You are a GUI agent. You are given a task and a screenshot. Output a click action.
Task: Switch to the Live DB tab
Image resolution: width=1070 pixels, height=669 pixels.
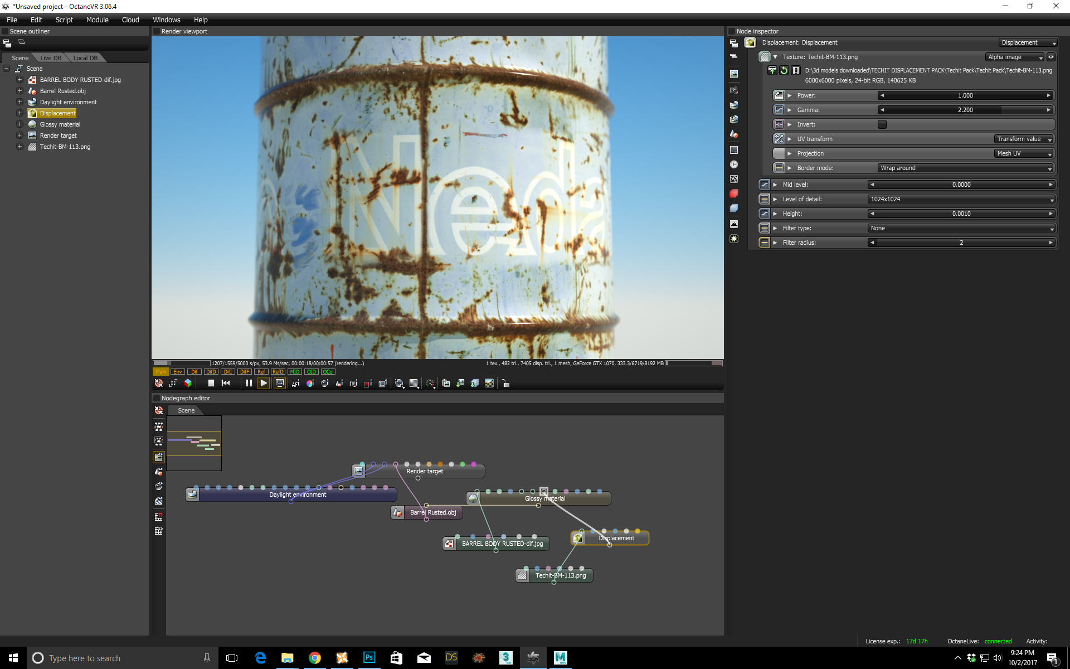tap(51, 58)
